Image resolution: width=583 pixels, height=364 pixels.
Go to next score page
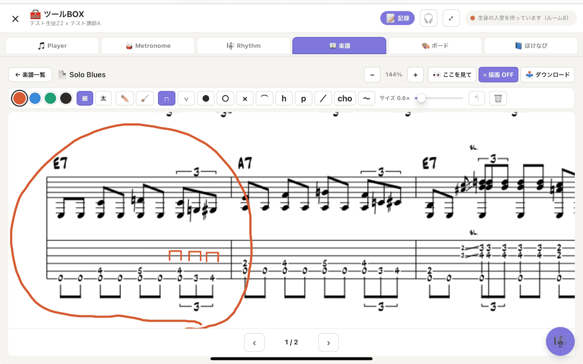point(328,343)
